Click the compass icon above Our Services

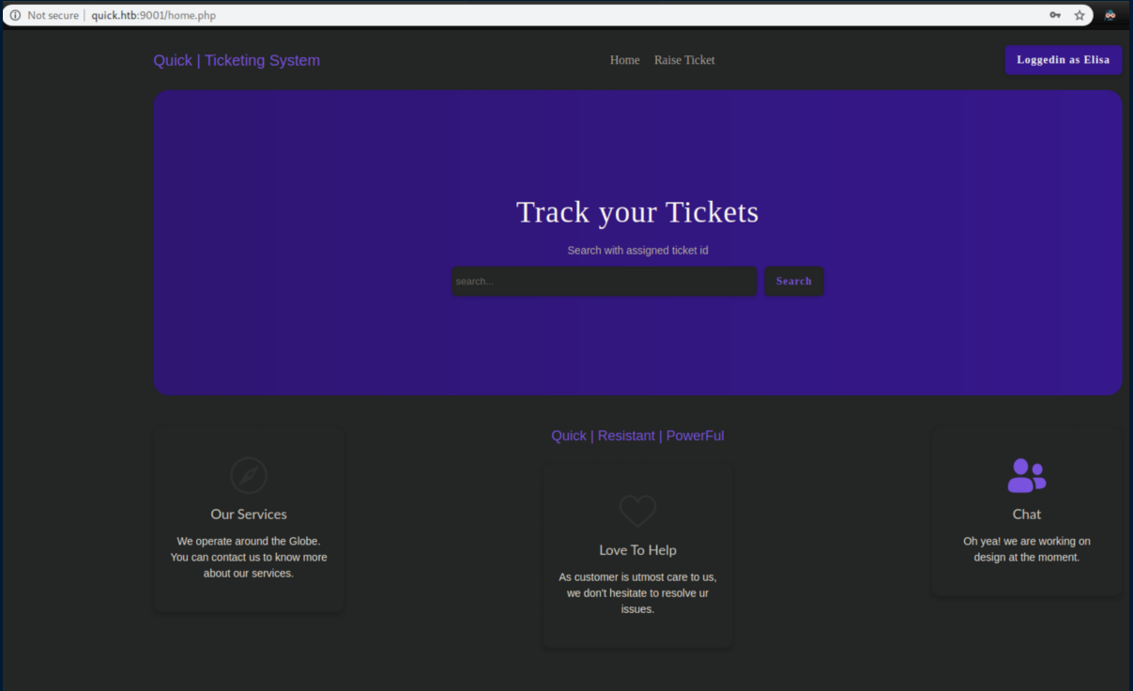point(249,476)
